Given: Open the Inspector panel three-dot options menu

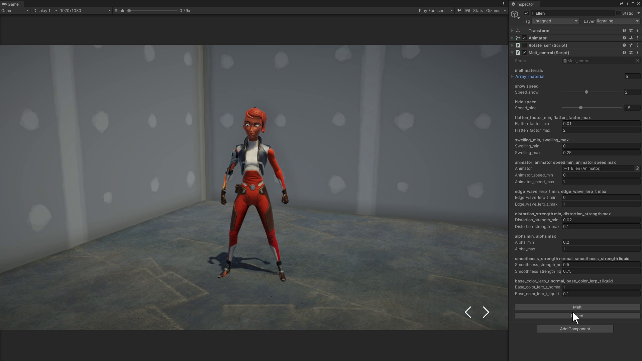Looking at the screenshot, I should (627, 4).
